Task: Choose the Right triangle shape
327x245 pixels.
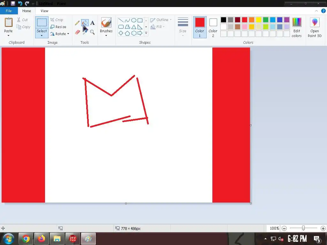Action: (140, 27)
